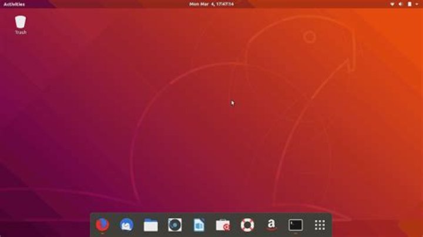This screenshot has width=423, height=237.
Task: Show Applications grid in the dock
Action: point(320,225)
